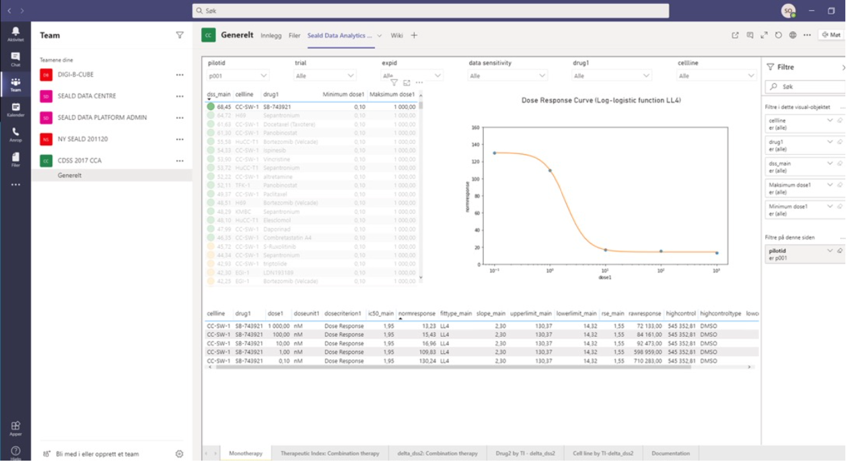The height and width of the screenshot is (462, 846).
Task: Sort by the normresponse column header
Action: [417, 313]
